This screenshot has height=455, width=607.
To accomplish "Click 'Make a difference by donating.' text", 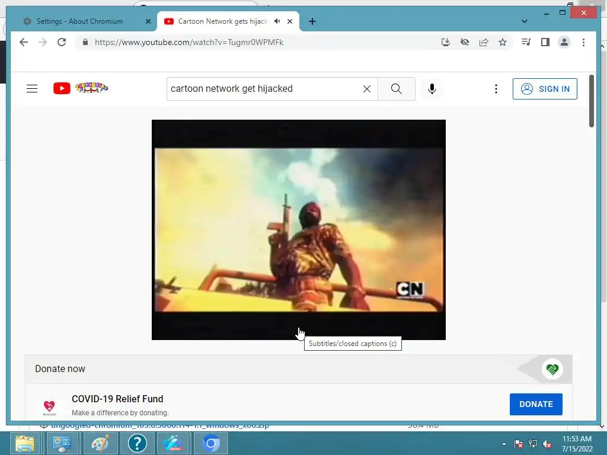I will [120, 413].
